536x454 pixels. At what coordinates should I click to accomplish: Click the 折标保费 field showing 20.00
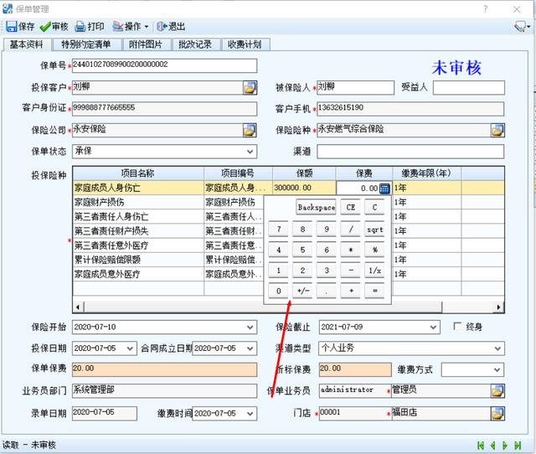(355, 369)
